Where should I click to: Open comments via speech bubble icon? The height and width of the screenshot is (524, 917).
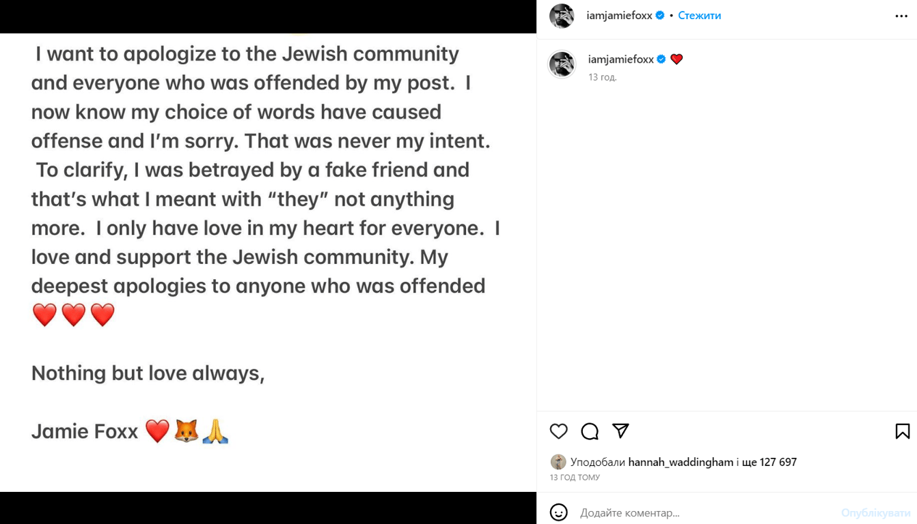pyautogui.click(x=590, y=431)
